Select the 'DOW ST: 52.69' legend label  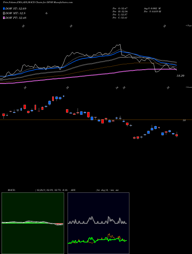pyautogui.click(x=16, y=8)
